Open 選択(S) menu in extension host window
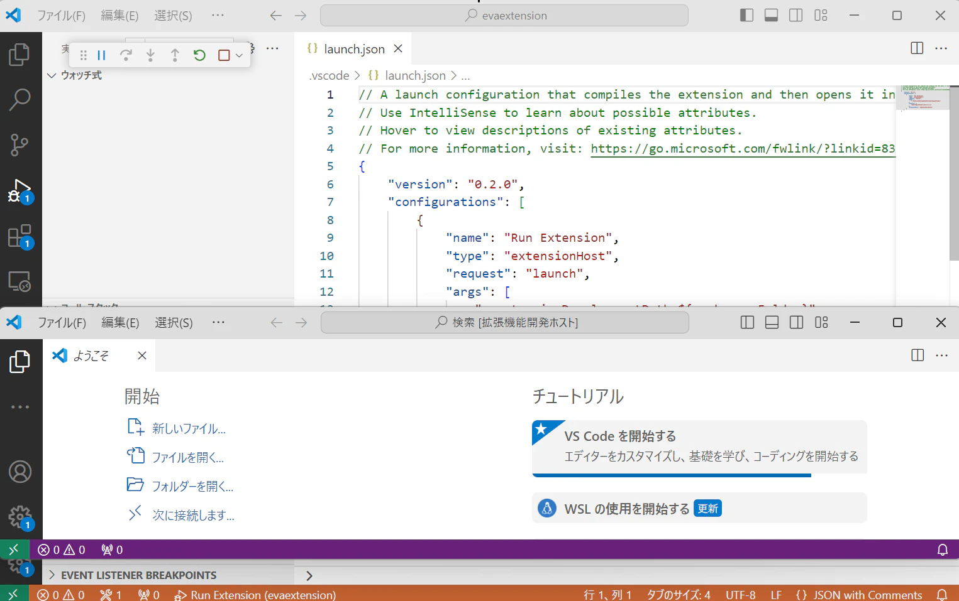This screenshot has height=601, width=959. coord(174,323)
